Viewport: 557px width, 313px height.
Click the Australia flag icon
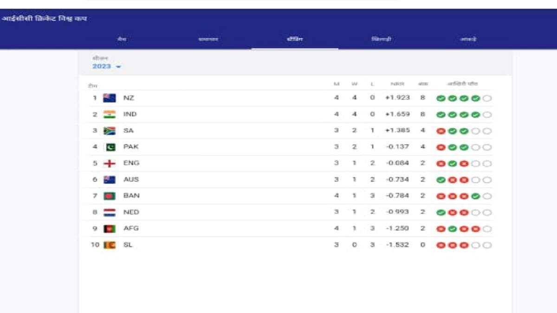[110, 179]
